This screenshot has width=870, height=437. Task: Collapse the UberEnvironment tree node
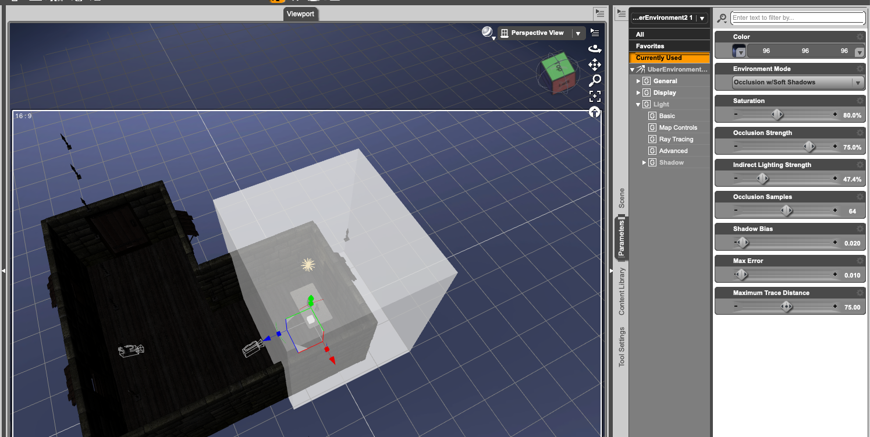[633, 70]
